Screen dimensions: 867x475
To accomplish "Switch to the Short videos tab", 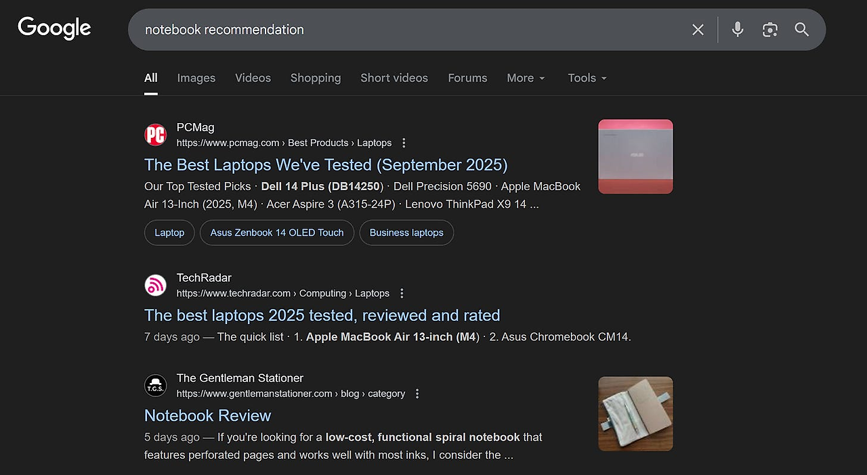I will coord(394,78).
